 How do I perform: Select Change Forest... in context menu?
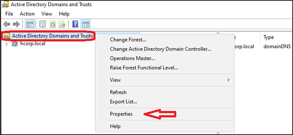(128, 40)
